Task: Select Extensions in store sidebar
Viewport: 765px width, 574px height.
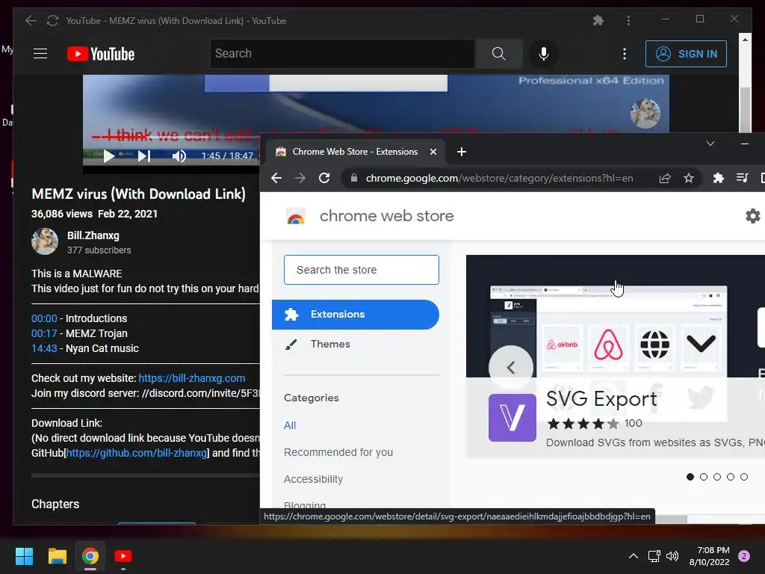Action: pos(355,315)
